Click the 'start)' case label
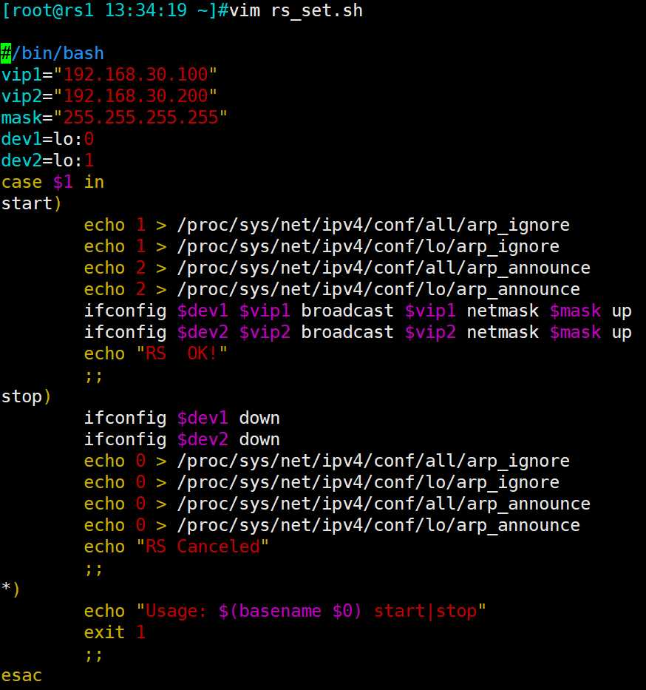The width and height of the screenshot is (646, 690). tap(31, 203)
